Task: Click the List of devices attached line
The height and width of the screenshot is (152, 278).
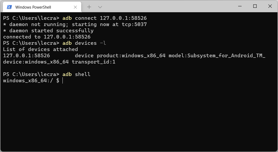Action: pos(40,49)
